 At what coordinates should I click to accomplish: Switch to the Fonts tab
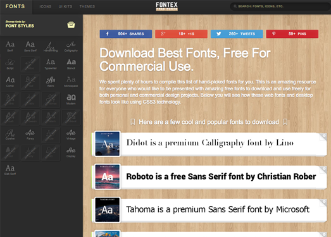(15, 6)
